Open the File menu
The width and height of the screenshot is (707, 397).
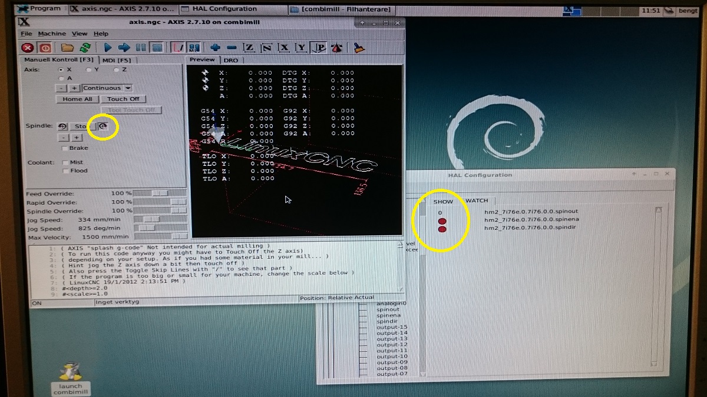click(x=26, y=34)
